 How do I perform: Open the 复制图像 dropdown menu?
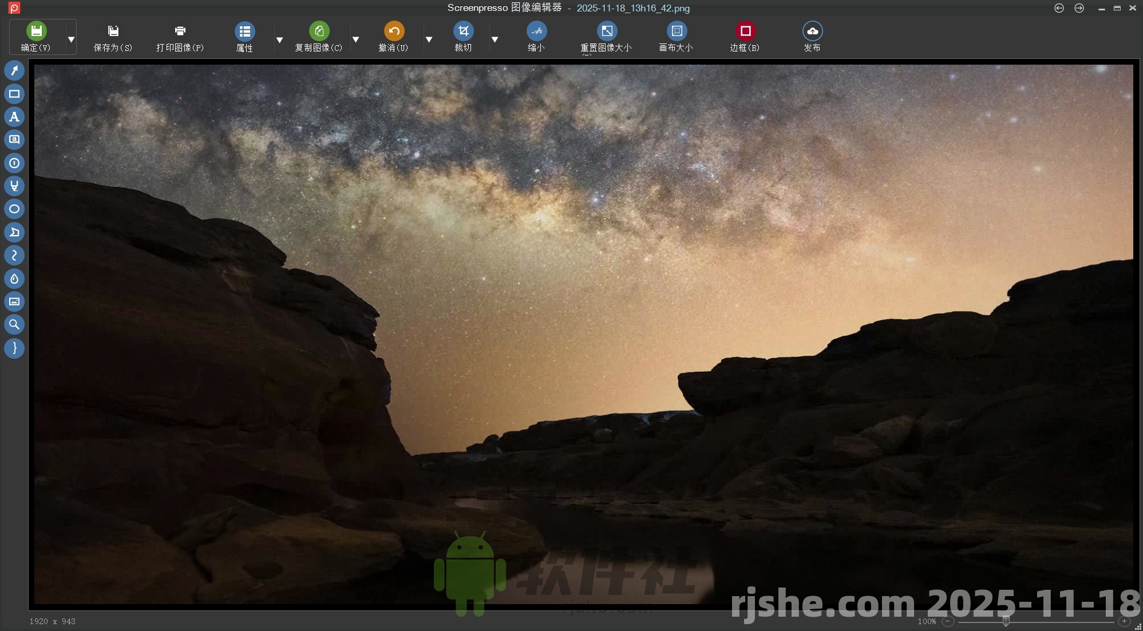coord(356,39)
